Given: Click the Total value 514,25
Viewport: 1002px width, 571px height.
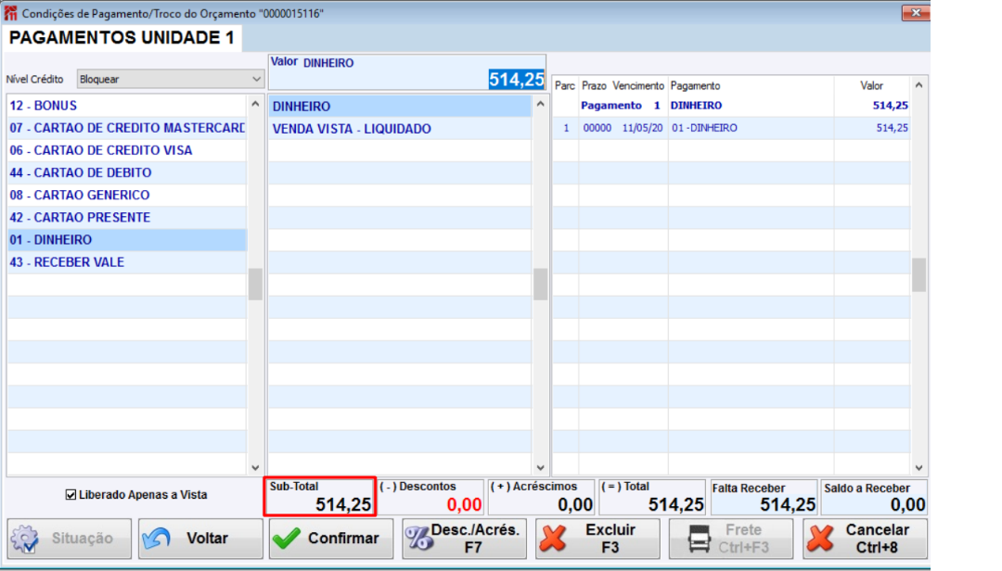Looking at the screenshot, I should [676, 504].
